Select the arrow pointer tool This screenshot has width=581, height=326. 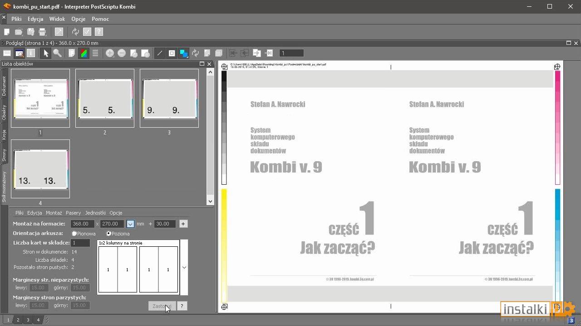point(45,53)
